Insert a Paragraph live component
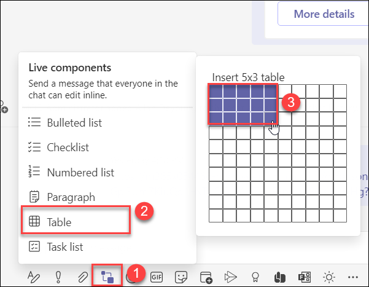 [71, 197]
